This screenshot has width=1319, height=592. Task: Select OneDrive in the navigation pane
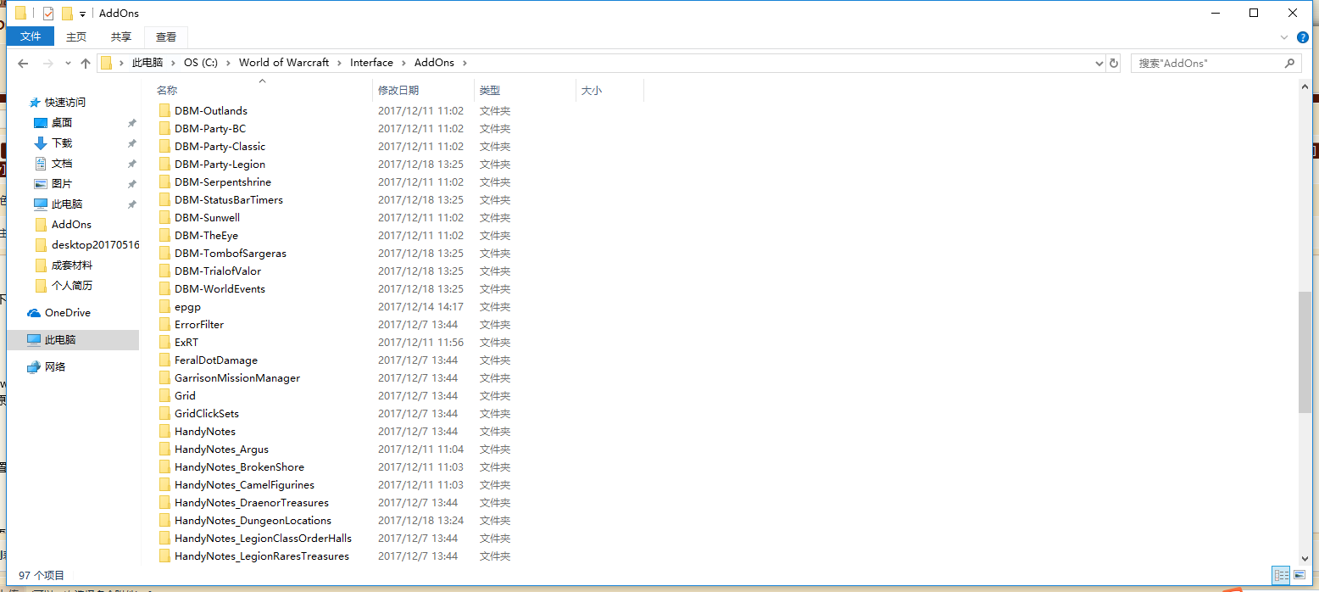pos(68,313)
